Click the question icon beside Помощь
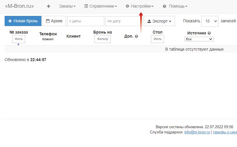 [x=165, y=6]
